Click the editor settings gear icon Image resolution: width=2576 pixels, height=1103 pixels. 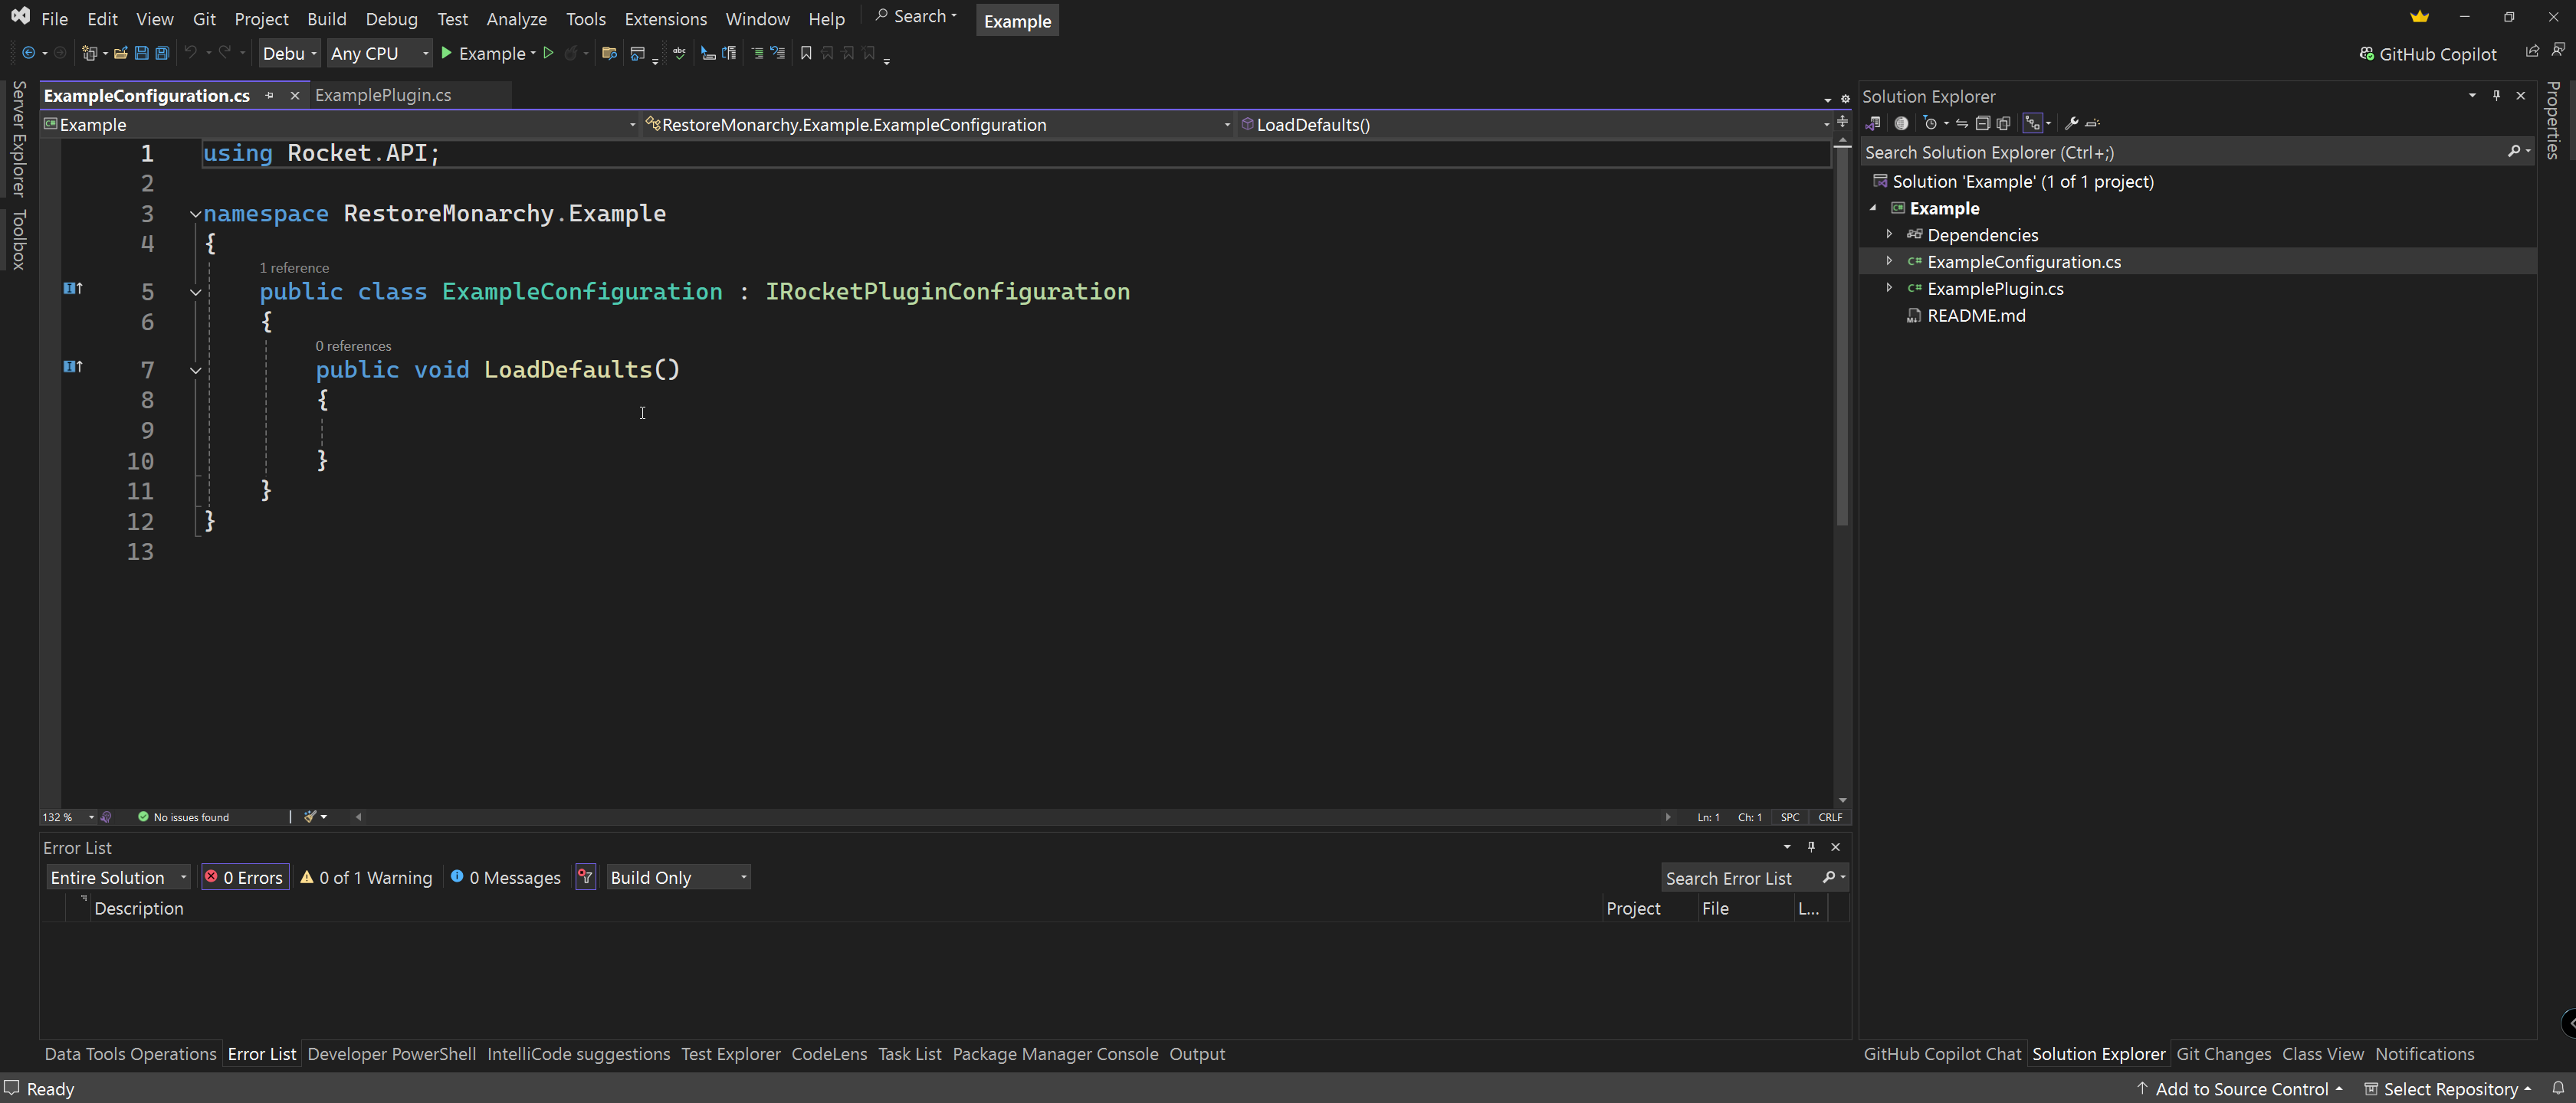coord(1845,99)
